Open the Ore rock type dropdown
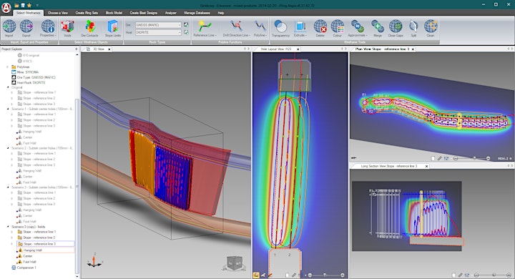The image size is (515, 279). tap(158, 25)
